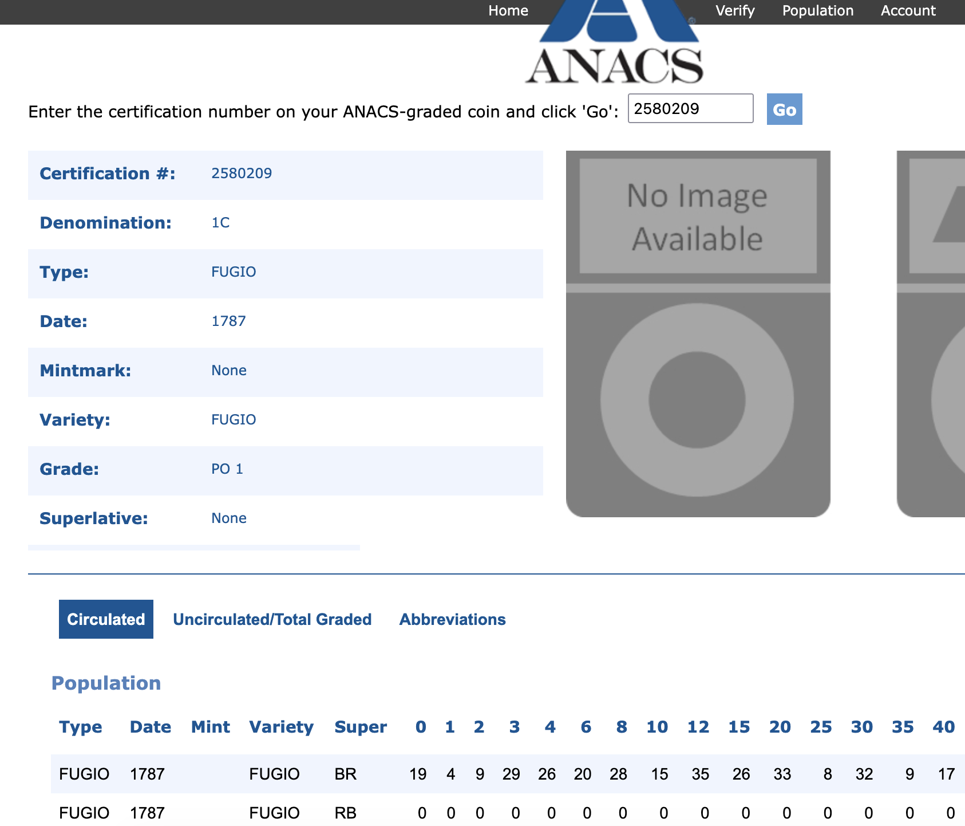Click the count 20 in the BR row
Image resolution: width=965 pixels, height=826 pixels.
click(x=583, y=774)
